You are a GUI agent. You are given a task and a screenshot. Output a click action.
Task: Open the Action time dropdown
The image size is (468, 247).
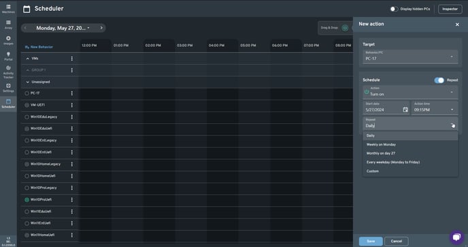click(x=435, y=108)
